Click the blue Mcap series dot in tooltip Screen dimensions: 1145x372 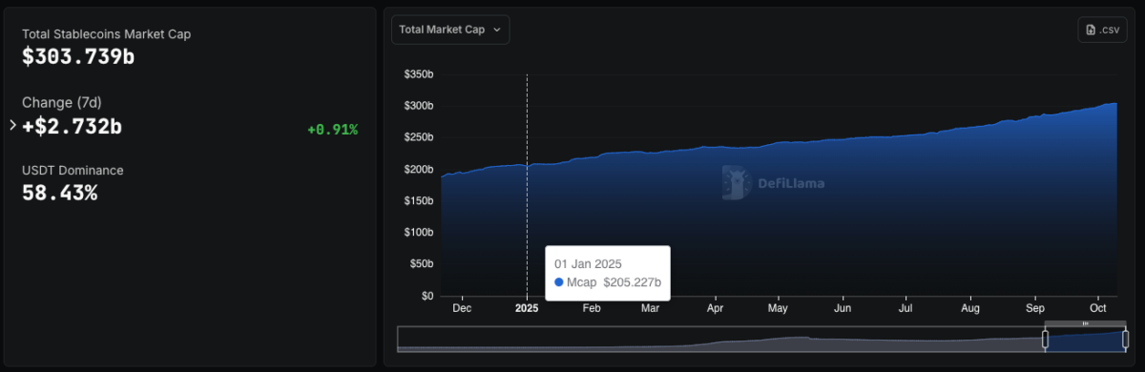559,282
